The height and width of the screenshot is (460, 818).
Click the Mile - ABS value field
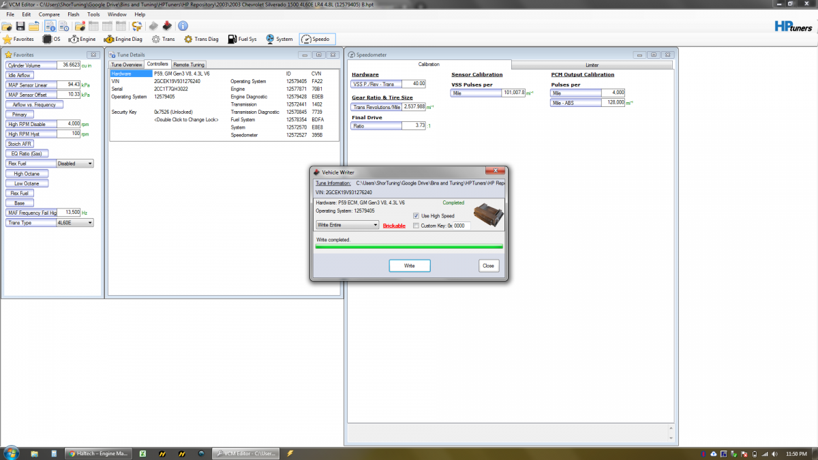tap(613, 103)
